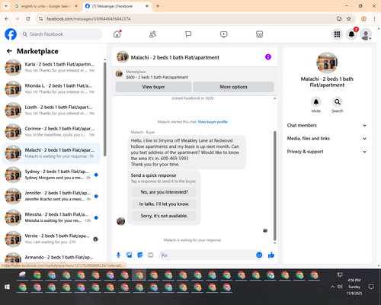Click the conversation list scrollbar

(x=104, y=109)
